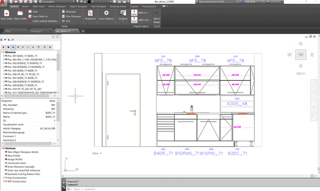Open the Output ribbon tab
Screen dimensions: 320x191
click(x=134, y=6)
